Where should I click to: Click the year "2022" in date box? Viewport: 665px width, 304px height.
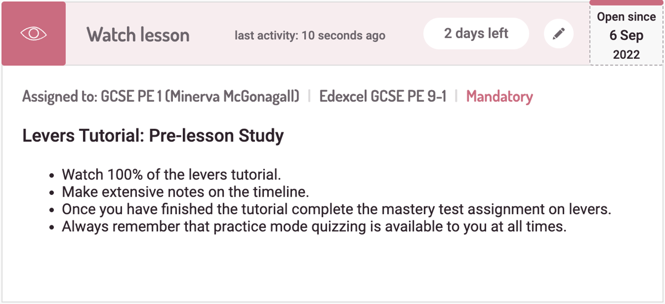626,55
